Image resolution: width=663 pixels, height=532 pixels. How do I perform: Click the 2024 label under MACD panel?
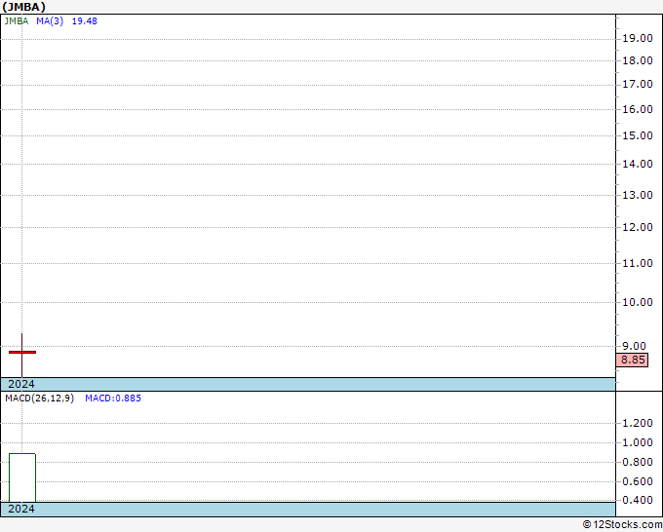pyautogui.click(x=21, y=509)
